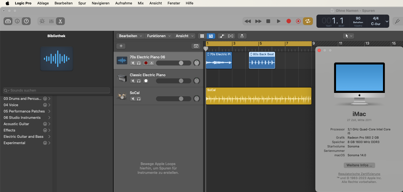
Task: Open the Apple menu
Action: [x=7, y=3]
